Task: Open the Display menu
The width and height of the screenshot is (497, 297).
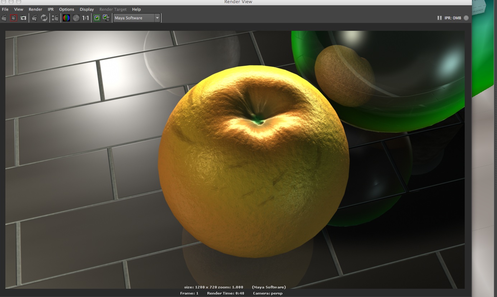Action: pyautogui.click(x=87, y=9)
